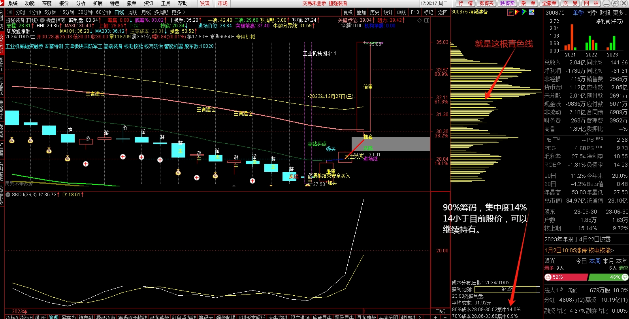Open the 资讯 menu
The height and width of the screenshot is (319, 629).
click(149, 3)
